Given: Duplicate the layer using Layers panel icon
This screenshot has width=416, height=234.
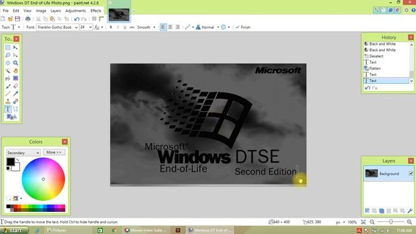Looking at the screenshot, I should point(382,211).
